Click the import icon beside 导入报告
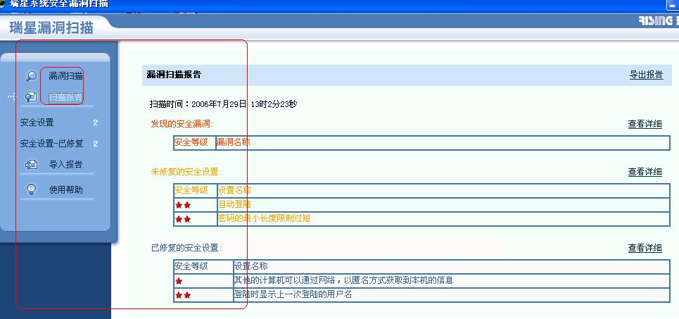 31,165
